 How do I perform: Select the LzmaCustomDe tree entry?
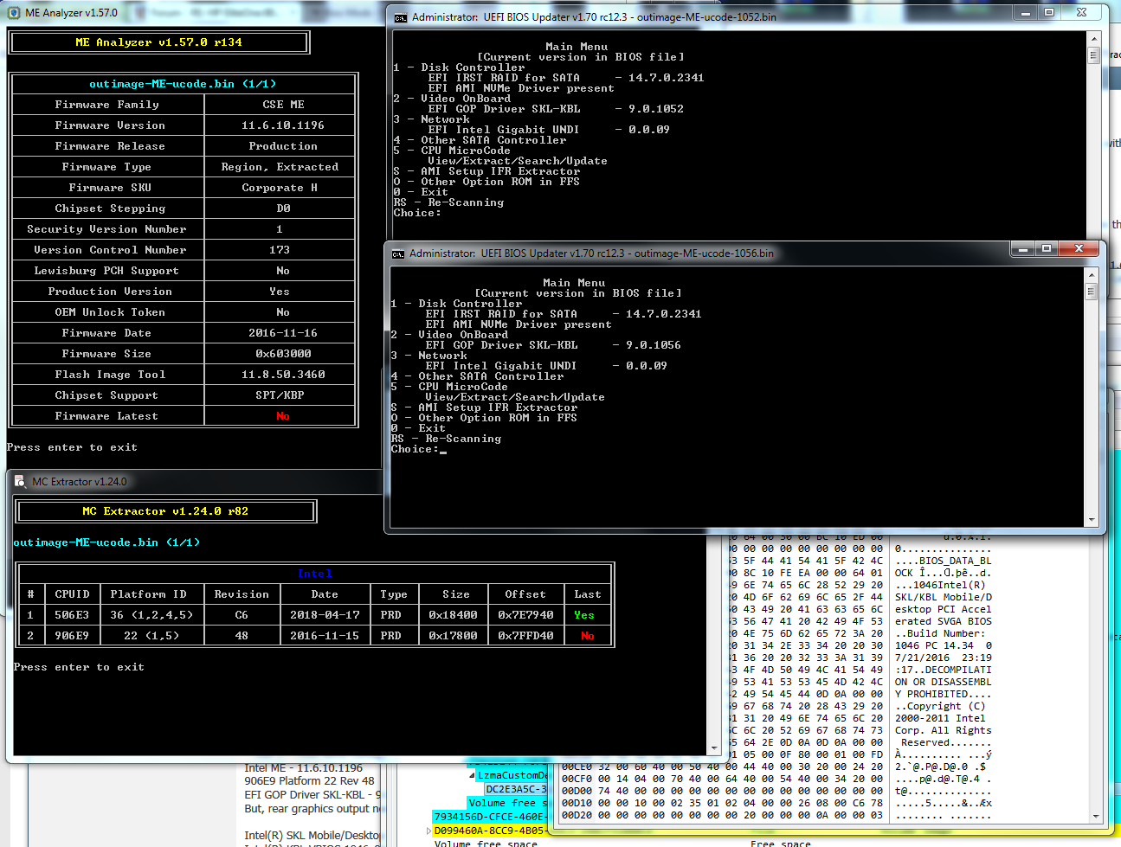512,775
